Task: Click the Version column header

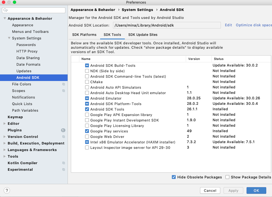Action: click(199, 59)
